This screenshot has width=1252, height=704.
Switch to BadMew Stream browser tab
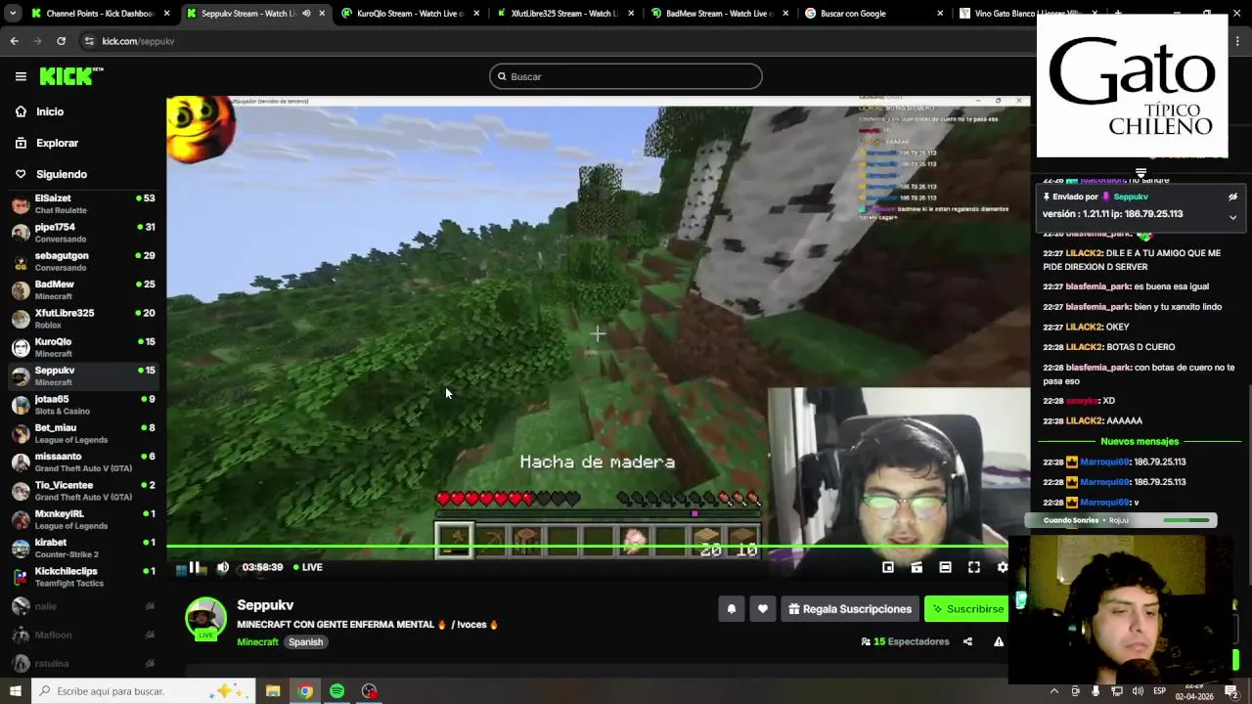(719, 14)
